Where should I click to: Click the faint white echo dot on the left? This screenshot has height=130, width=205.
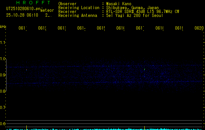[x=26, y=70]
